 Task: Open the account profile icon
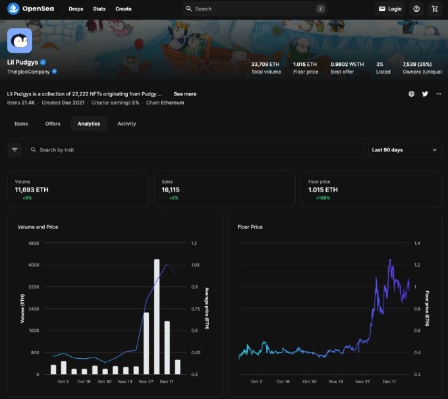click(x=416, y=9)
